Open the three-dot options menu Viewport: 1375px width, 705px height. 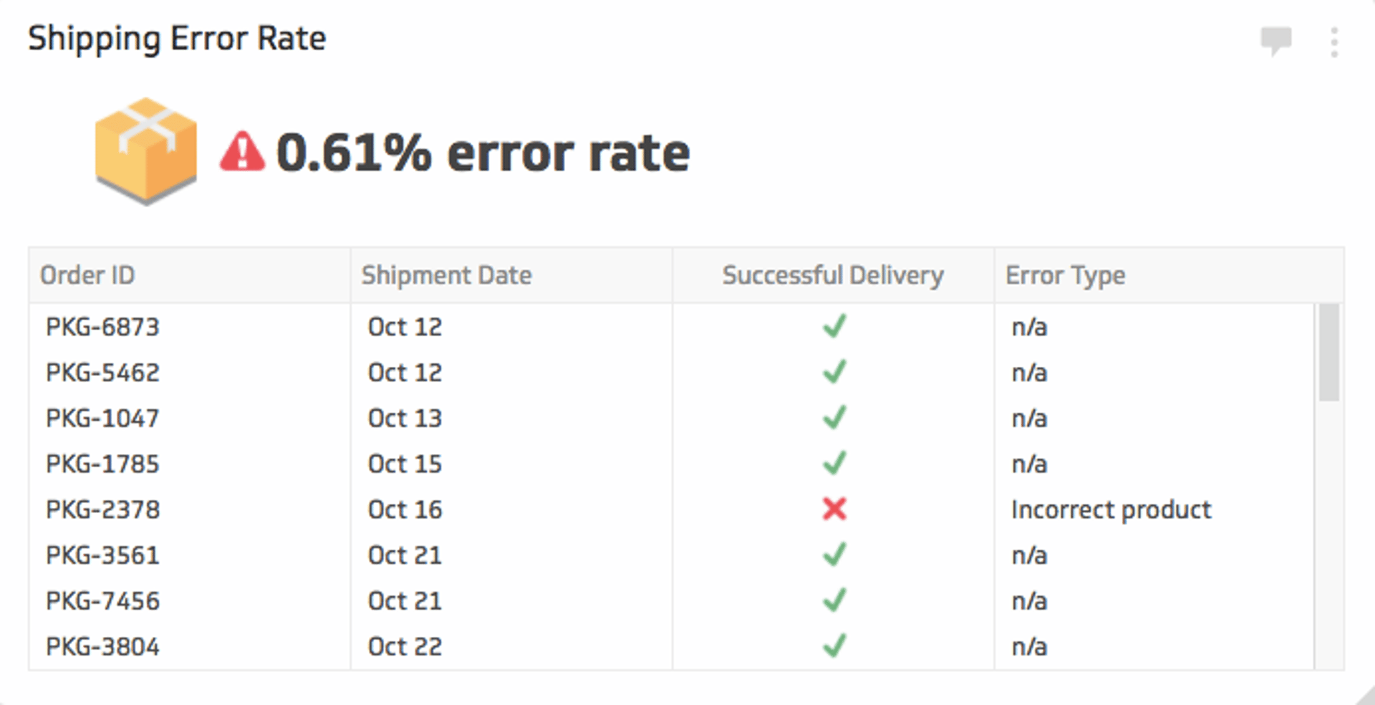pyautogui.click(x=1333, y=41)
